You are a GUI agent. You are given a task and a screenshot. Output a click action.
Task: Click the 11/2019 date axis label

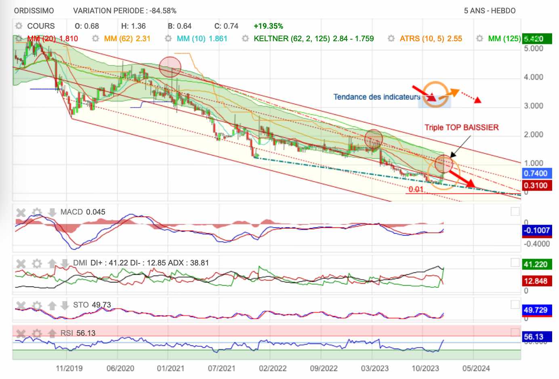click(x=69, y=368)
